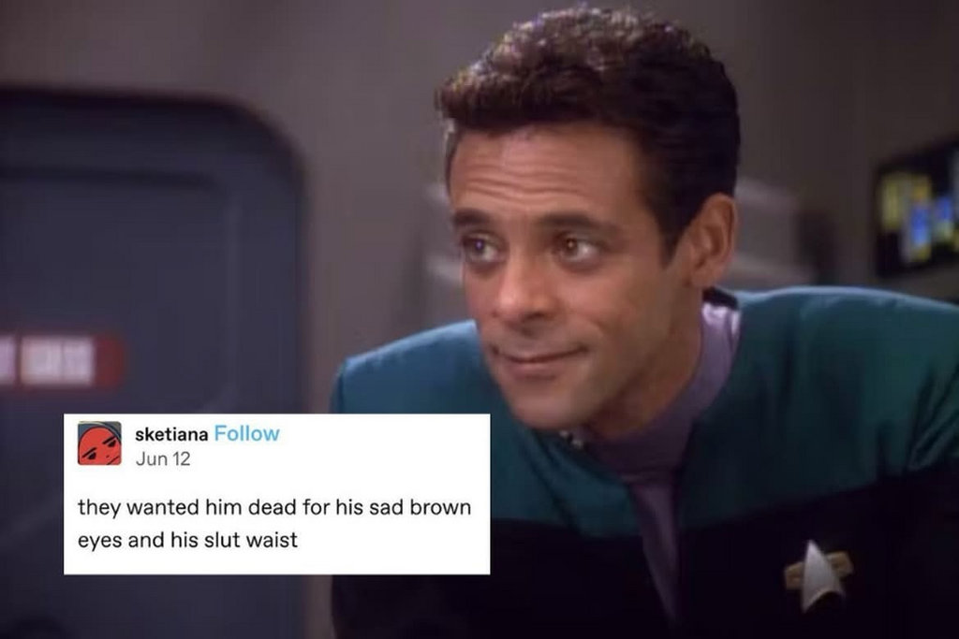Screen dimensions: 959x639
Task: Click the Starfleet combadge on the uniform
Action: pyautogui.click(x=819, y=574)
